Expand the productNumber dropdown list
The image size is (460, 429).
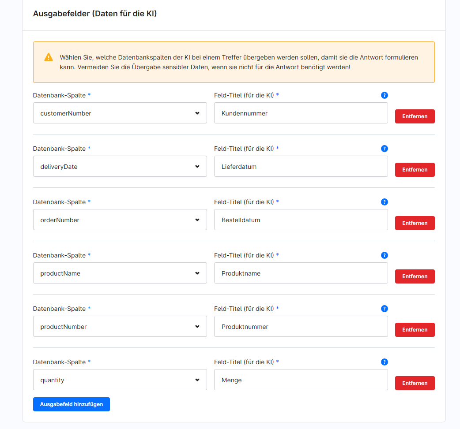pos(120,326)
